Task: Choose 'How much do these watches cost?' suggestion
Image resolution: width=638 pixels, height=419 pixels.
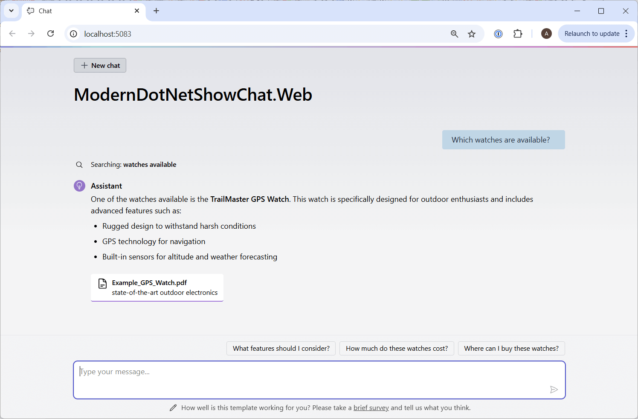Action: coord(397,349)
